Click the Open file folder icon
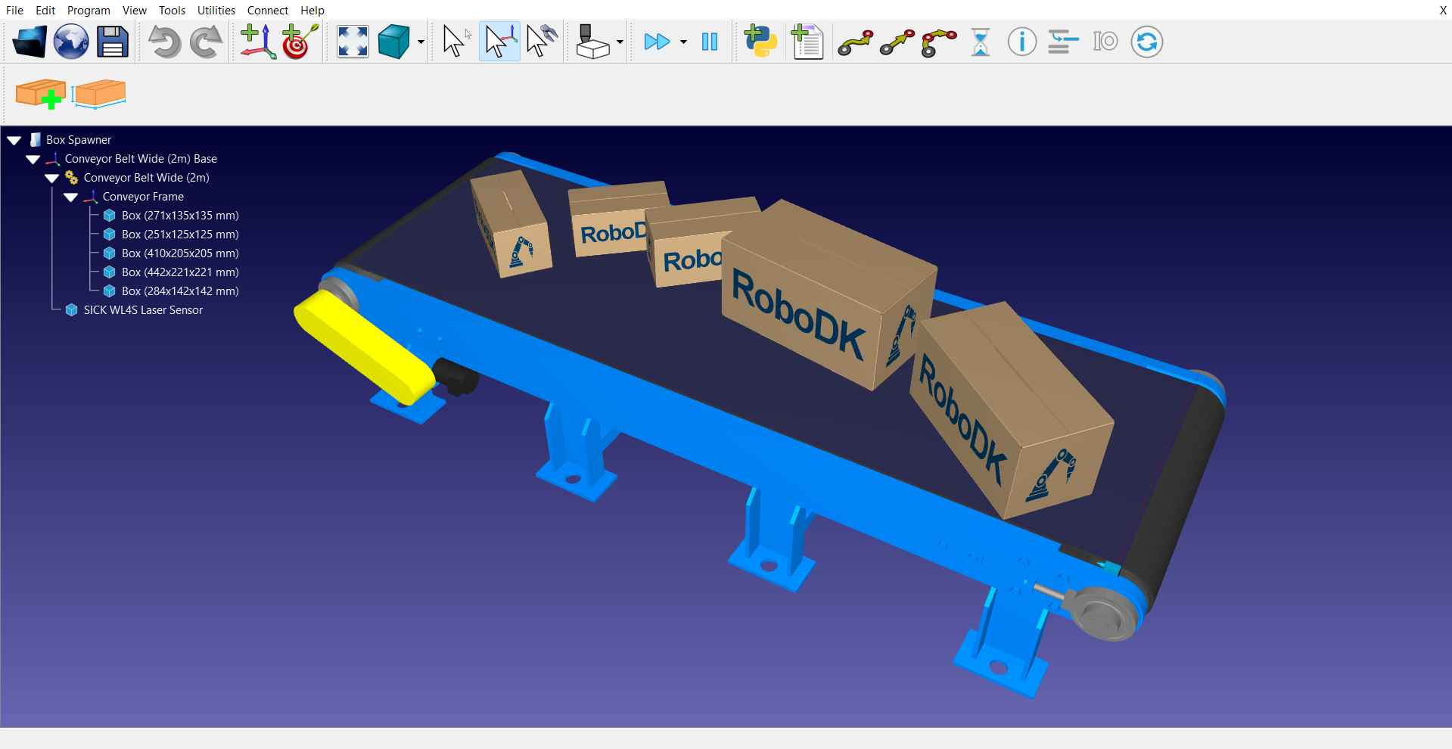1452x749 pixels. tap(30, 42)
